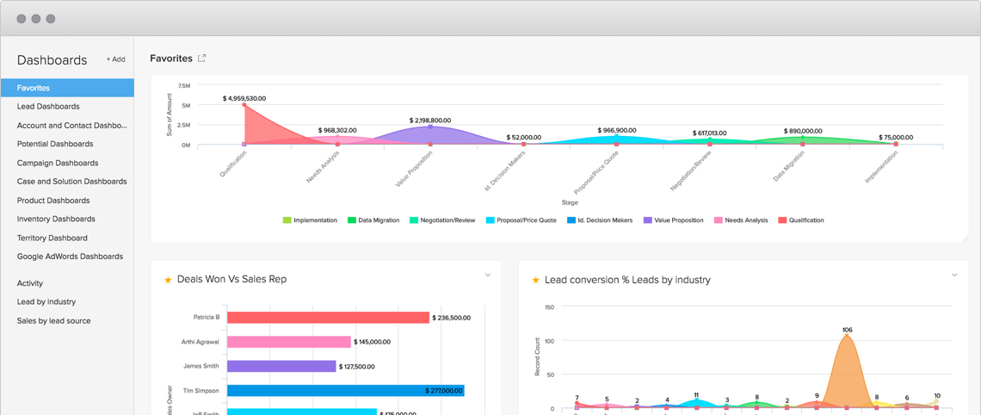Open Lead Dashboards
Image resolution: width=981 pixels, height=415 pixels.
(x=48, y=107)
